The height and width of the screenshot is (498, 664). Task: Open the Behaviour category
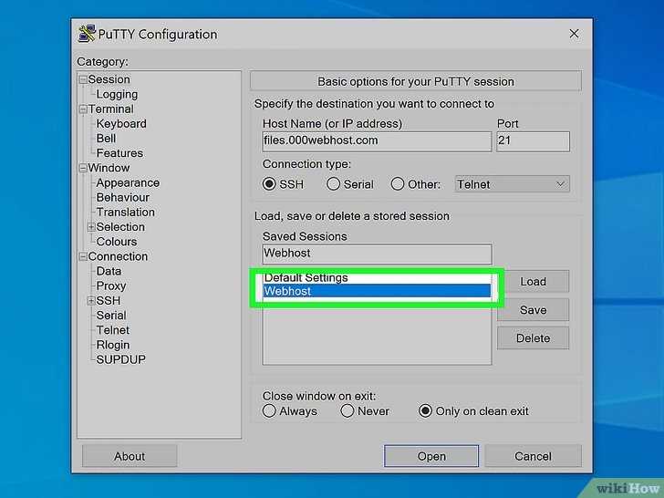point(123,197)
